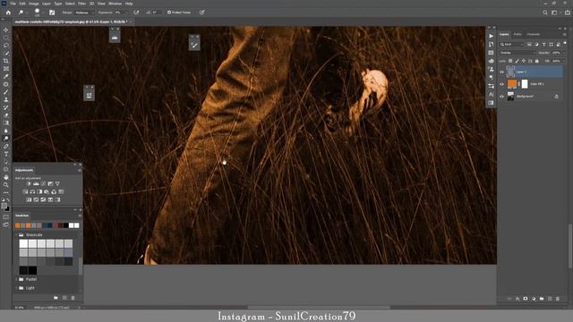Enable airbrush-style build-up icon
Viewport: 573px width, 322px height.
136,13
